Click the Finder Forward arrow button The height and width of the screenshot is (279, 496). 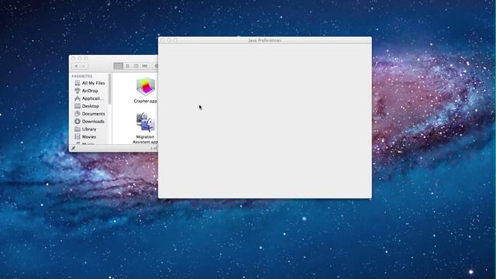click(84, 66)
